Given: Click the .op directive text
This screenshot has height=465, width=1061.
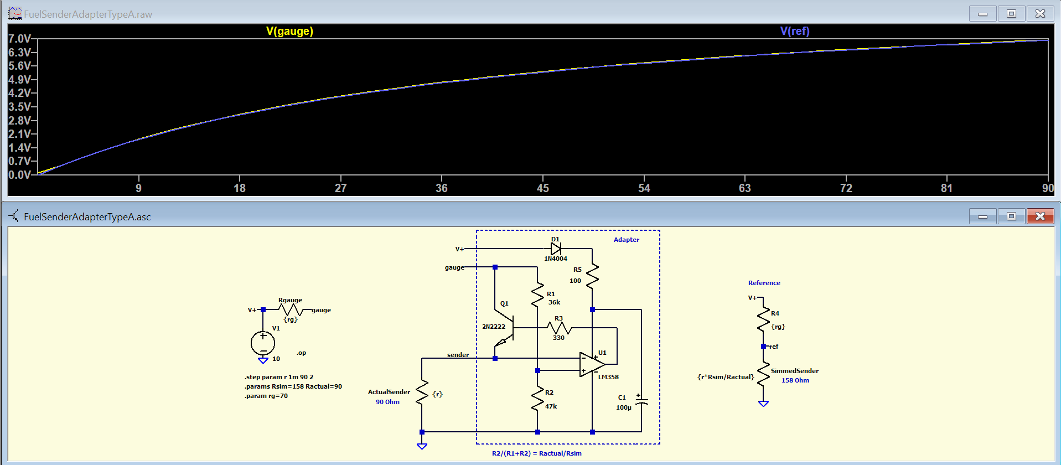Looking at the screenshot, I should click(x=301, y=353).
